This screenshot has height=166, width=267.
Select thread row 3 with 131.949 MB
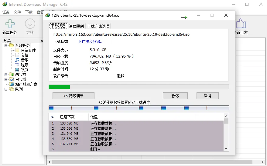[x=136, y=134]
